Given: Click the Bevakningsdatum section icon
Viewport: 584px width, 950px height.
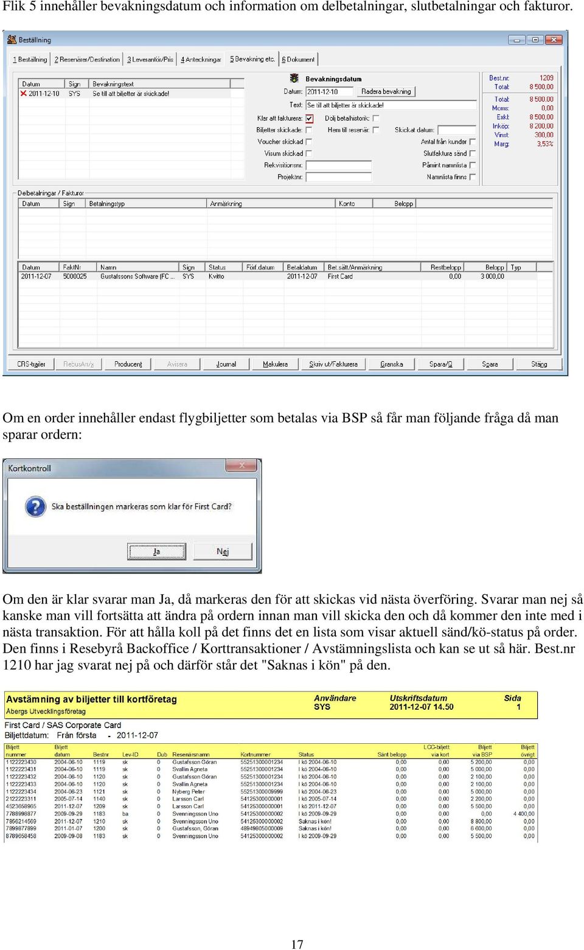Looking at the screenshot, I should pyautogui.click(x=294, y=78).
